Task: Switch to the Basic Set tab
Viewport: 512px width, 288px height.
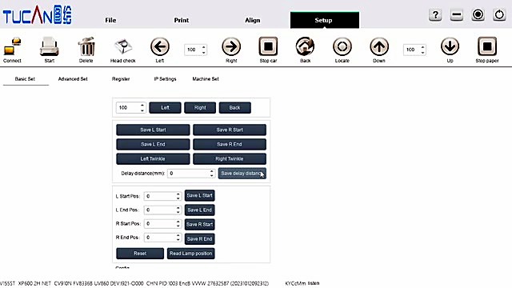Action: [25, 79]
